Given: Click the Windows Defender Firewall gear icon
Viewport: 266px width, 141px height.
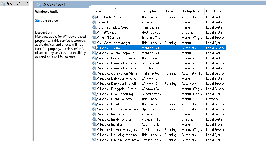Looking at the screenshot, I should click(x=94, y=83).
